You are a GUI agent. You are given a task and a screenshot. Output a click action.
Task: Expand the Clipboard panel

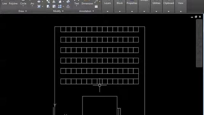[169, 11]
